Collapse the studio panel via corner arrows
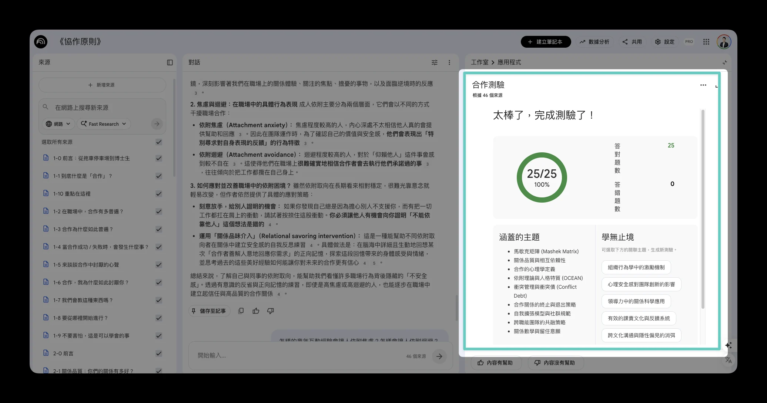The height and width of the screenshot is (403, 767). pyautogui.click(x=724, y=62)
